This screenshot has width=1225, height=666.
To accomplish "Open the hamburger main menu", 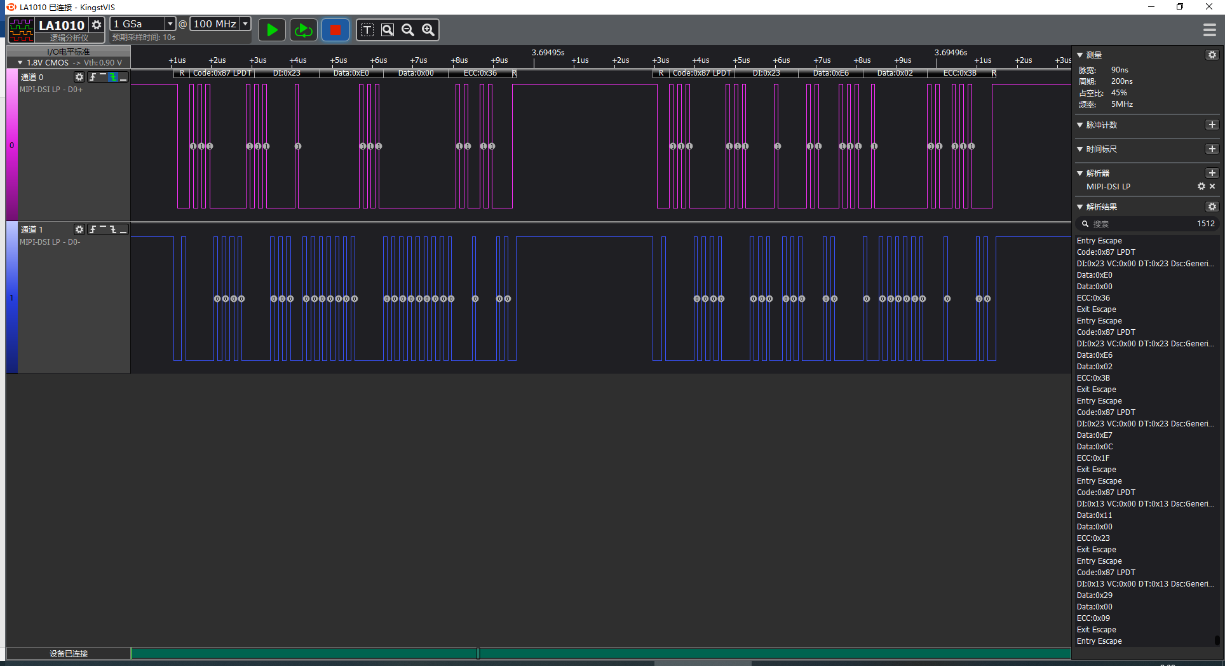I will (1209, 30).
